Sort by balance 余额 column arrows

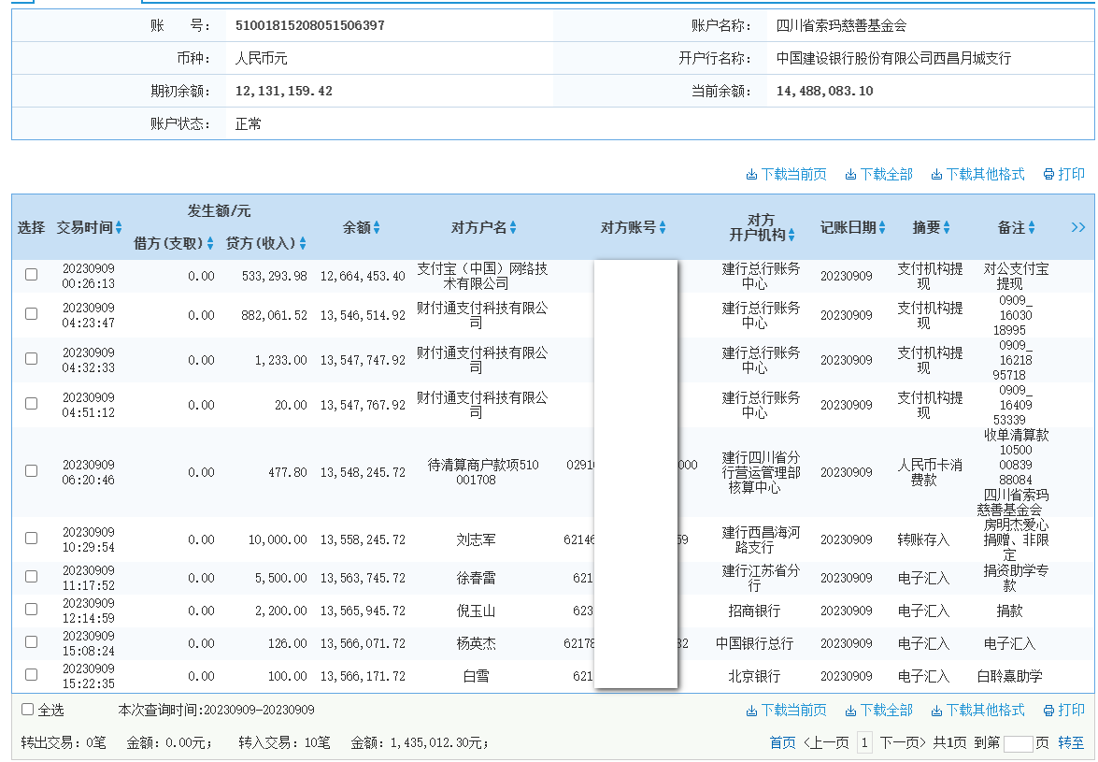377,227
